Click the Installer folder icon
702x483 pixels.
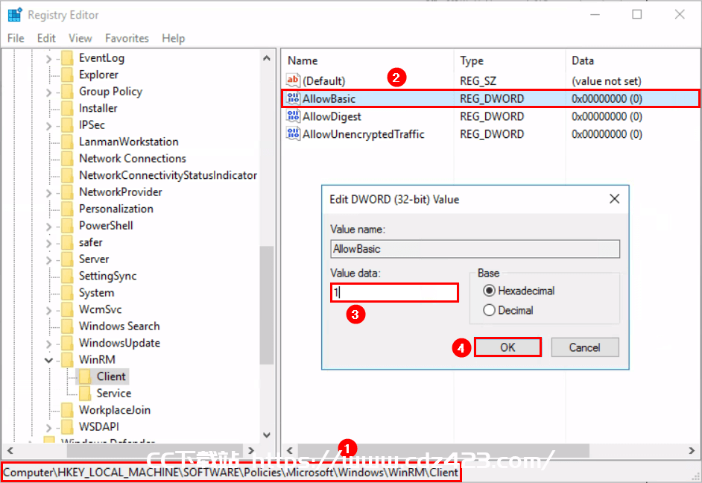tap(67, 108)
